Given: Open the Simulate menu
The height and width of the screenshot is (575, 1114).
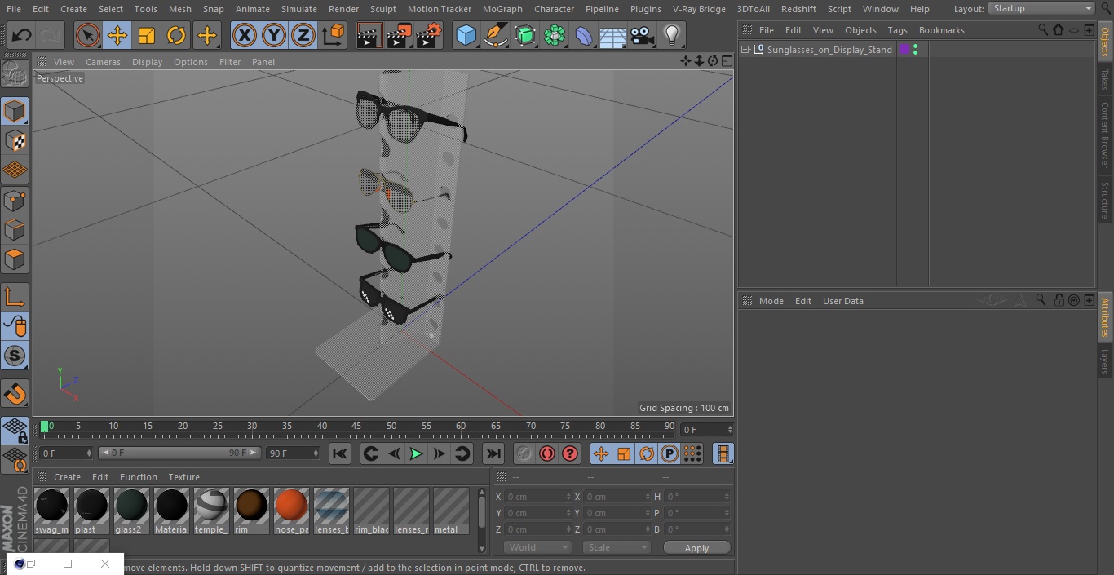Looking at the screenshot, I should click(x=299, y=9).
